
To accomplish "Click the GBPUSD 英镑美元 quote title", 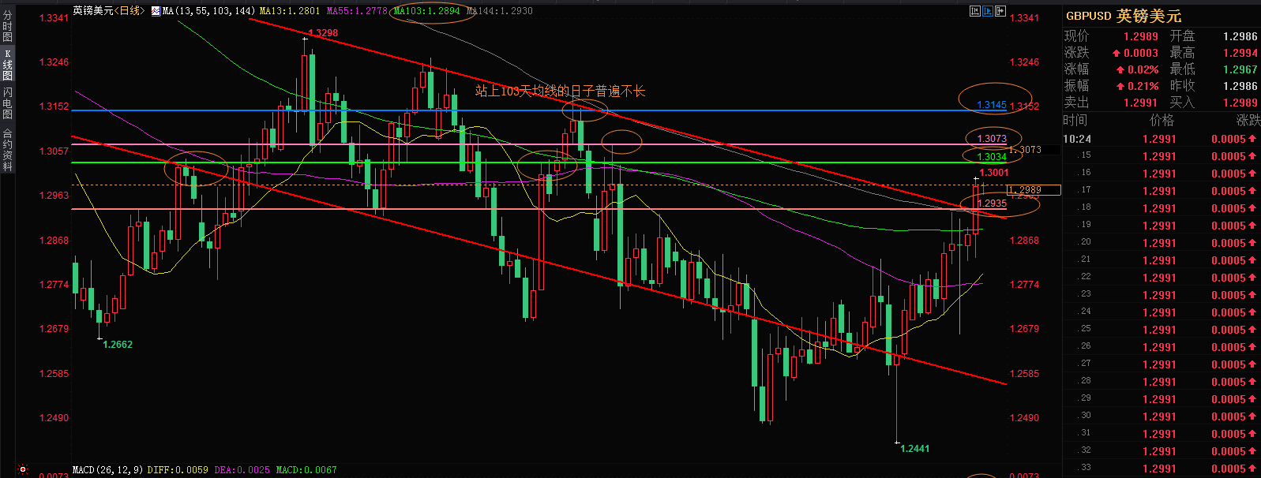I will [x=1123, y=16].
